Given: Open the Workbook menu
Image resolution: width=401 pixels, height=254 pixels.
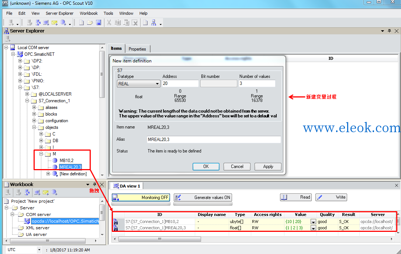Looking at the screenshot, I should coord(89,13).
